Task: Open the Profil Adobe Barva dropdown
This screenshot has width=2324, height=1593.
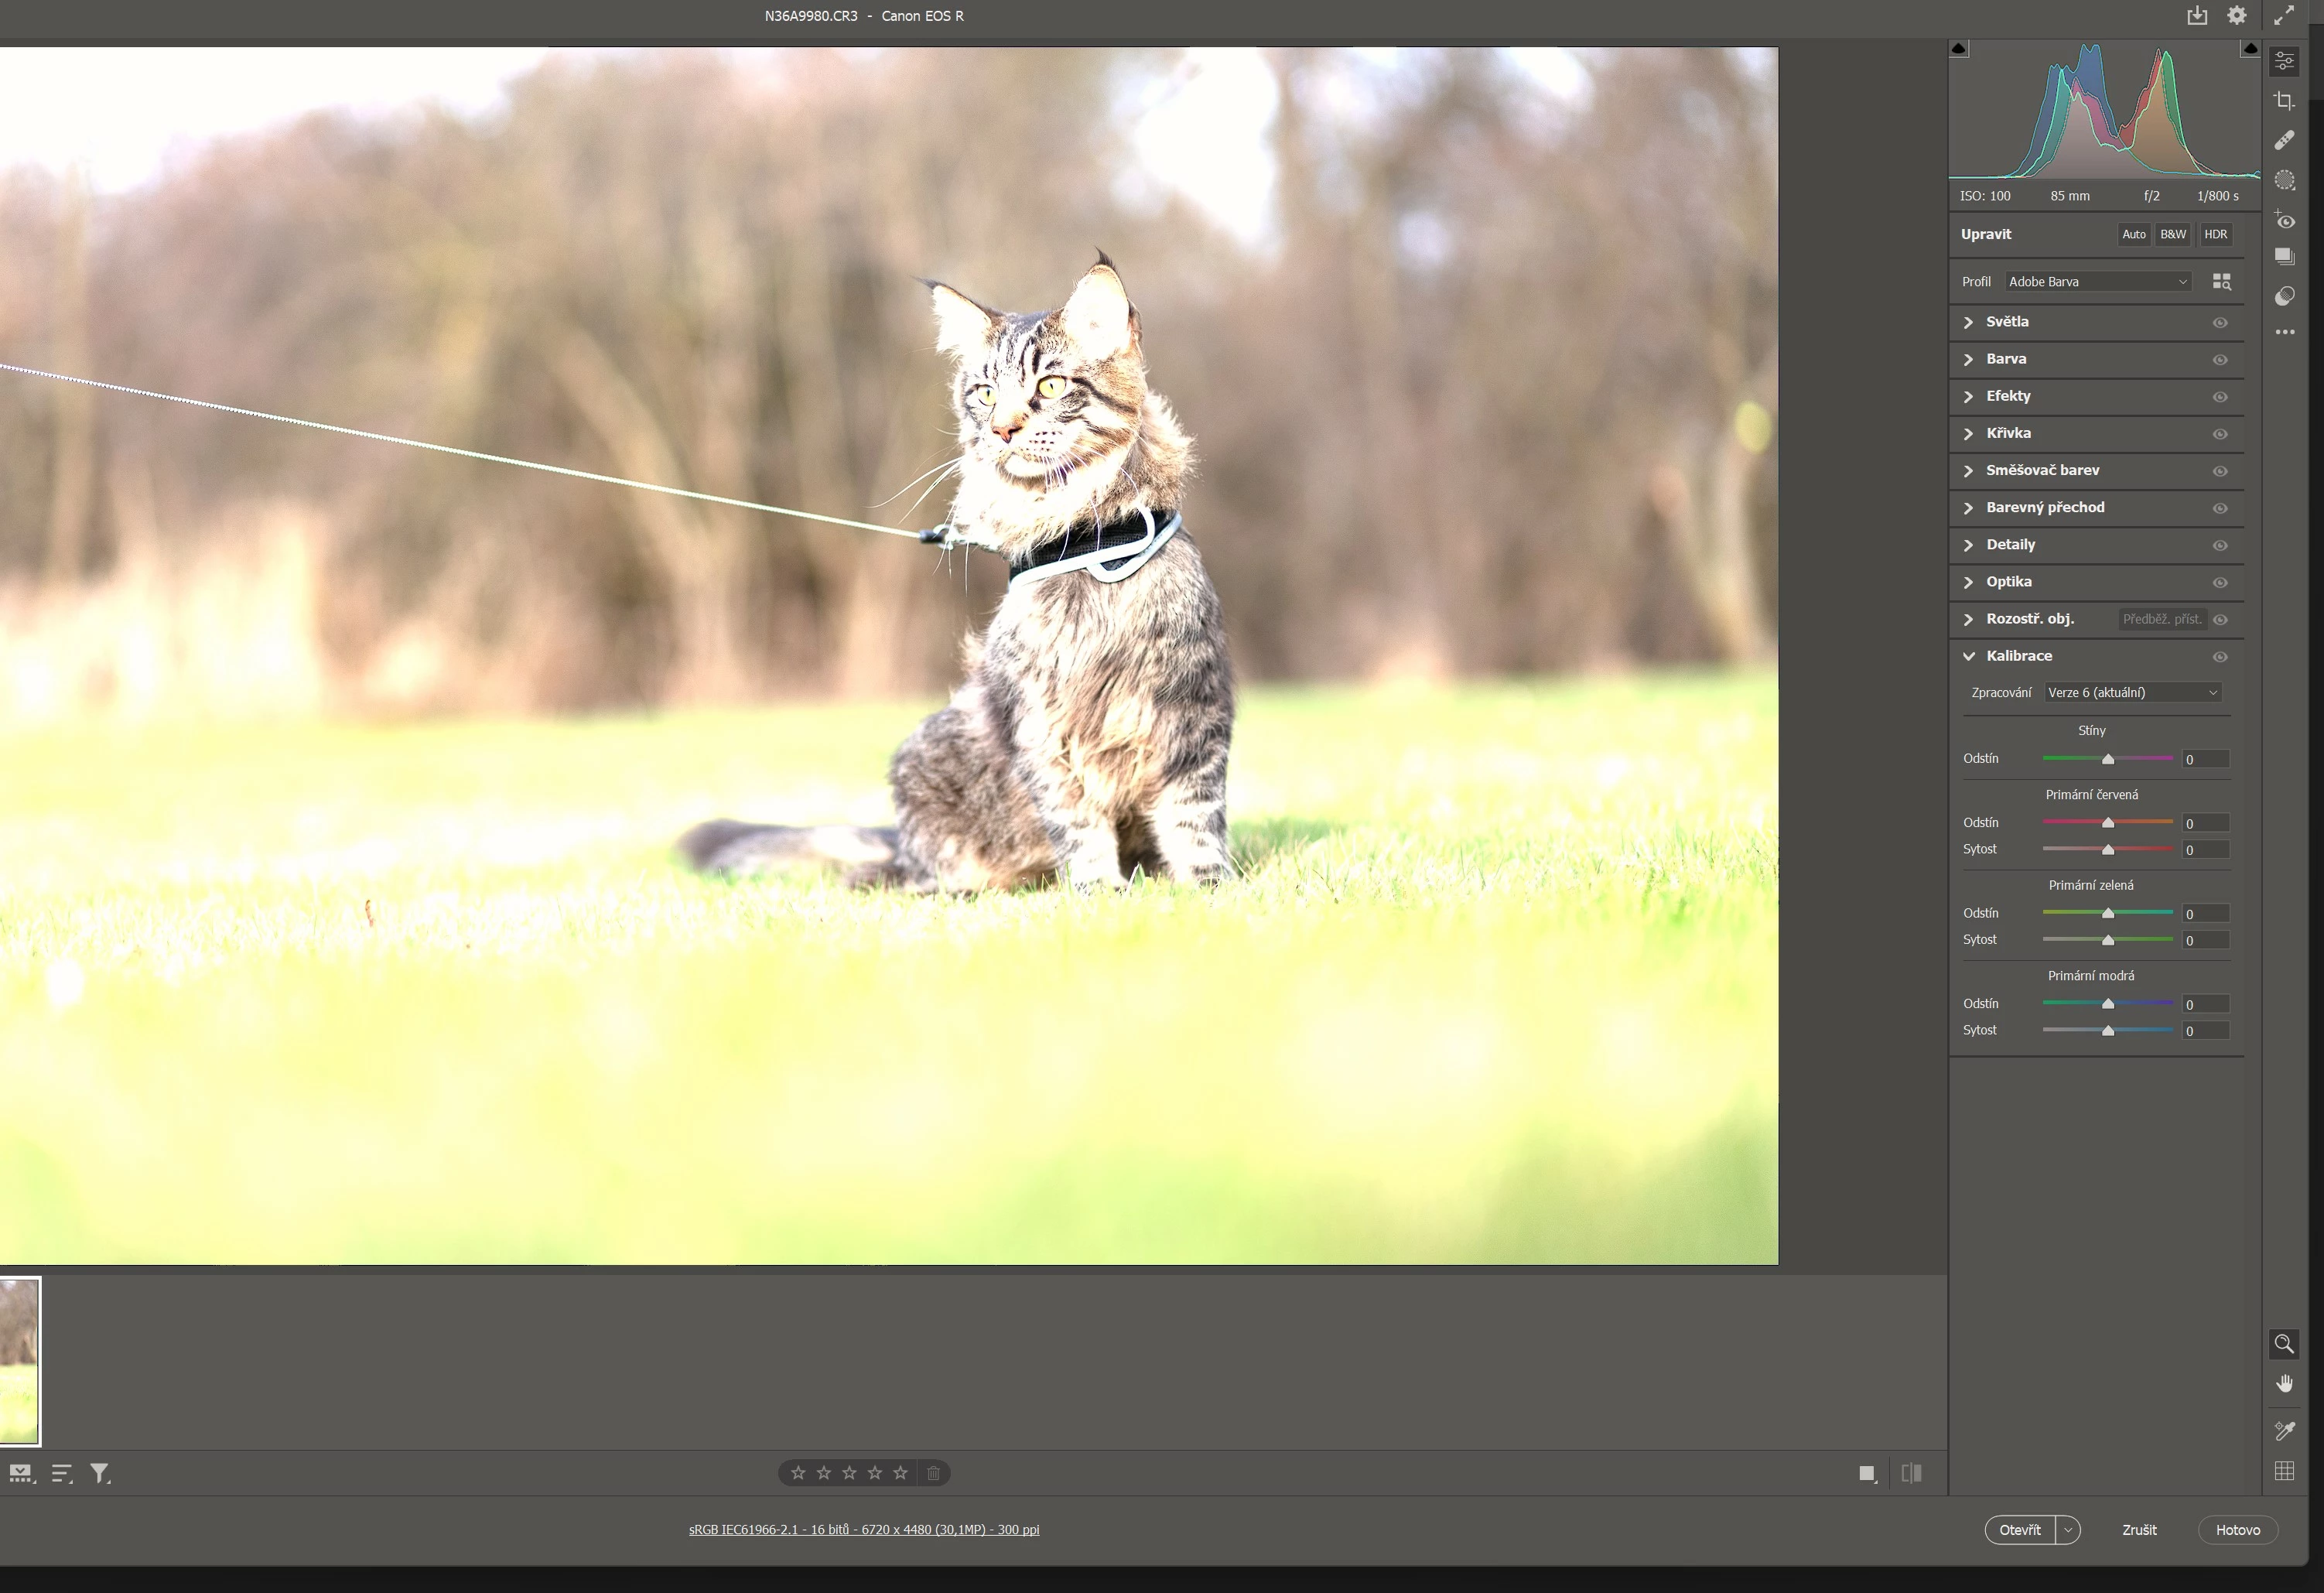Action: tap(2097, 282)
